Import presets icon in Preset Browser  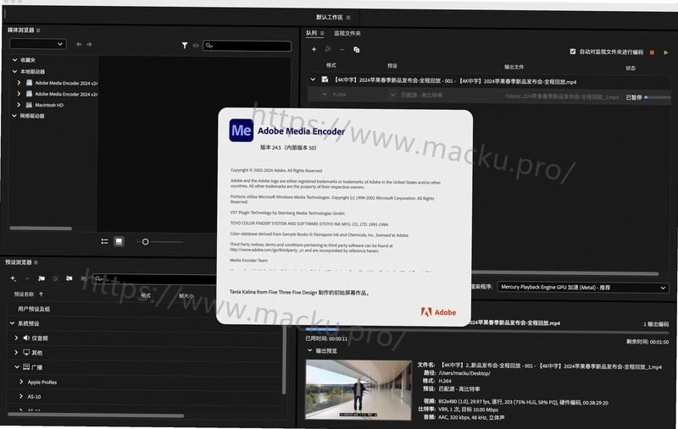(69, 278)
